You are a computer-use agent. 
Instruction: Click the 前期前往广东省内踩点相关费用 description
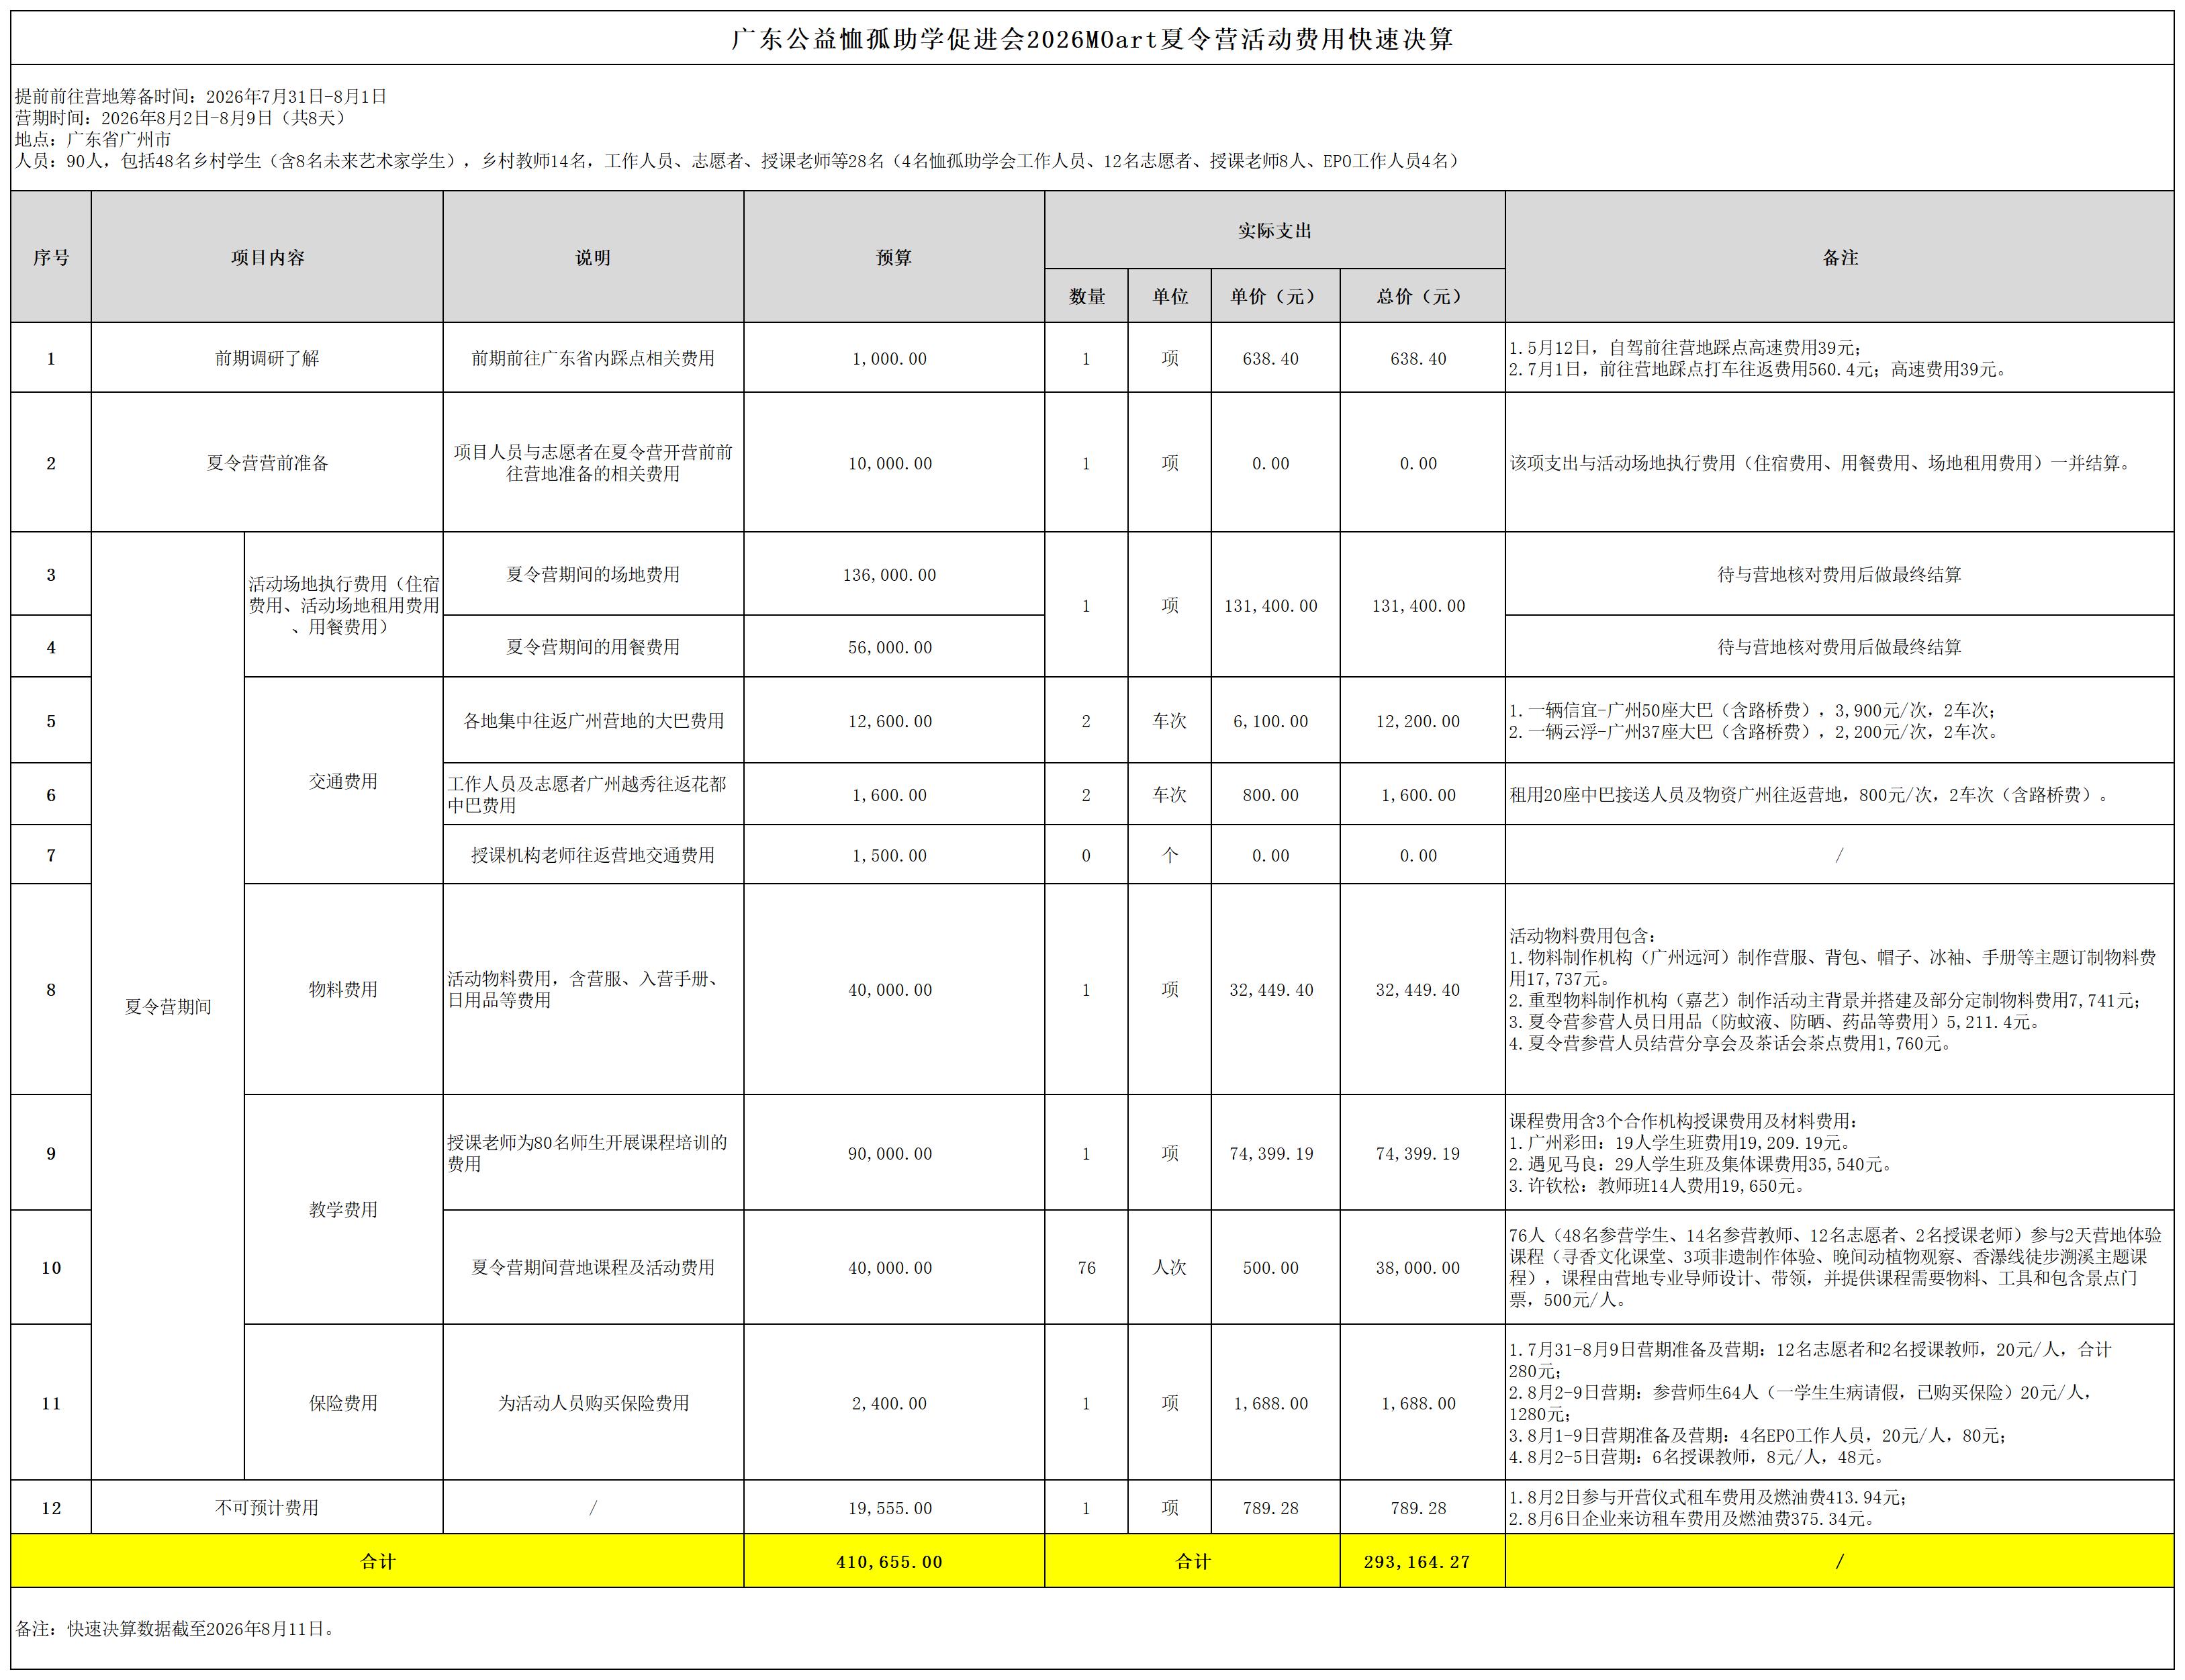(x=593, y=358)
